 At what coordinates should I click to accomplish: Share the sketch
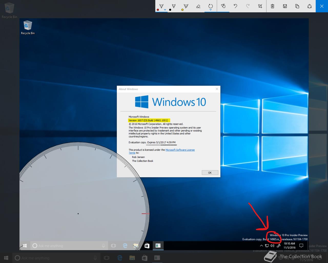pos(310,6)
